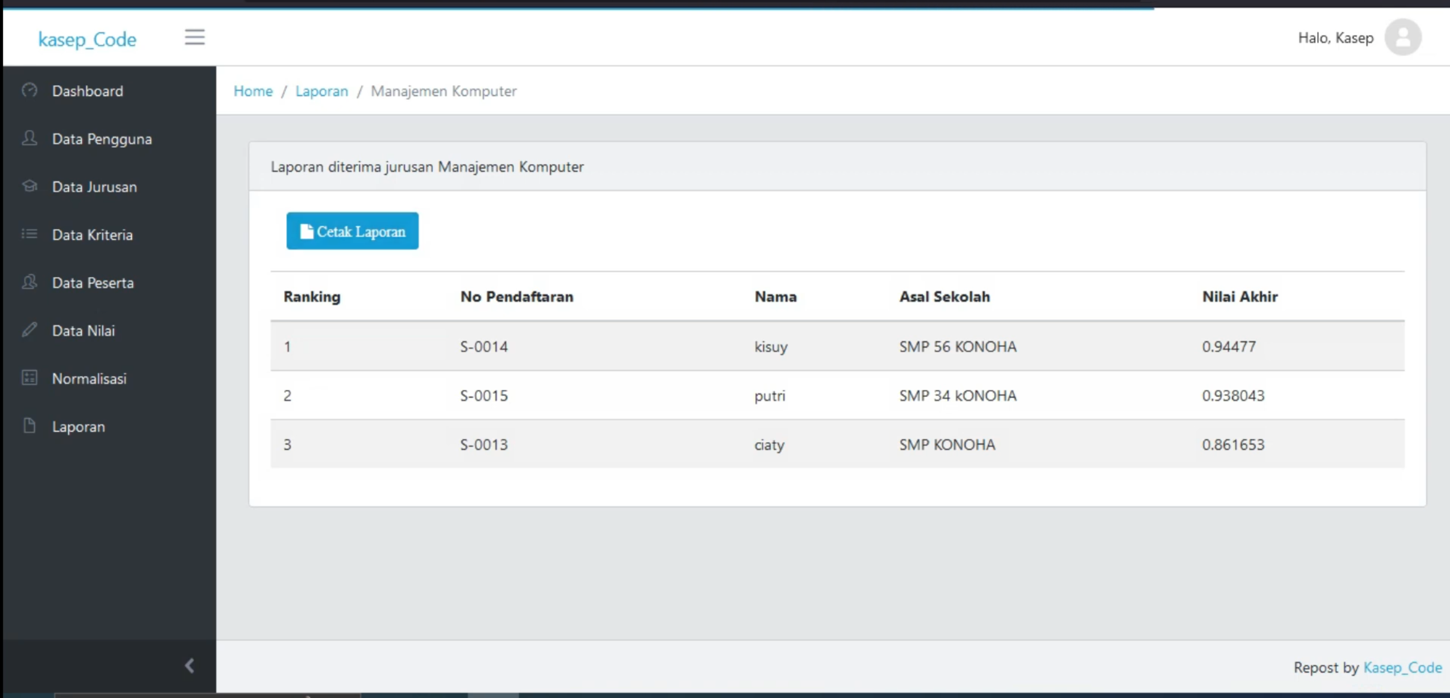Follow the Laporan breadcrumb link
1450x698 pixels.
click(x=321, y=91)
